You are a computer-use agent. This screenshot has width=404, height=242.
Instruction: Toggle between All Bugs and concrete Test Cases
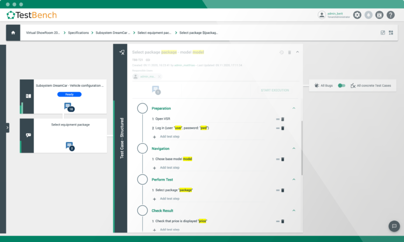click(x=342, y=85)
